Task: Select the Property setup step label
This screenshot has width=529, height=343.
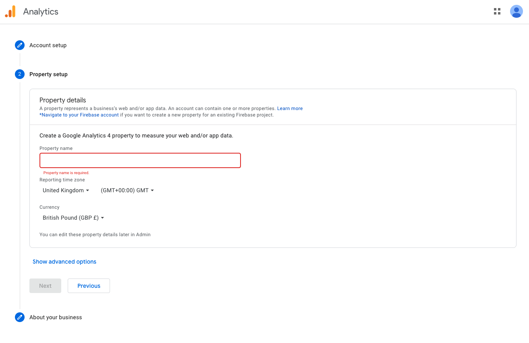Action: [x=48, y=74]
